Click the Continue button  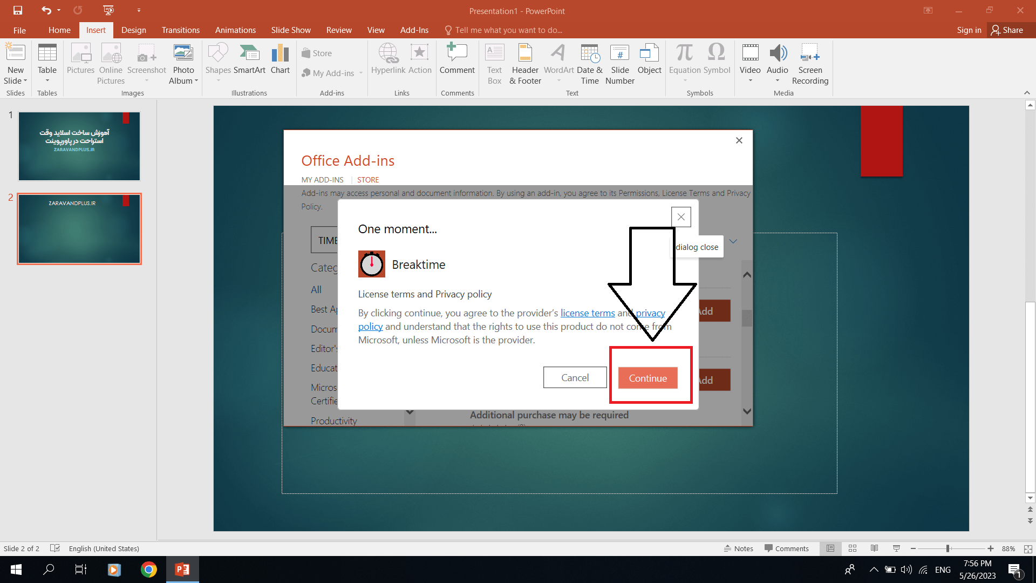tap(647, 378)
